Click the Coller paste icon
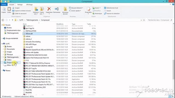Image resolution: width=175 pixels, height=98 pixels. click(x=9, y=9)
